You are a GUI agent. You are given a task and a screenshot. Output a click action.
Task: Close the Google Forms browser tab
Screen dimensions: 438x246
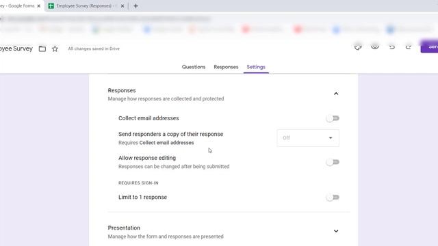pos(39,6)
